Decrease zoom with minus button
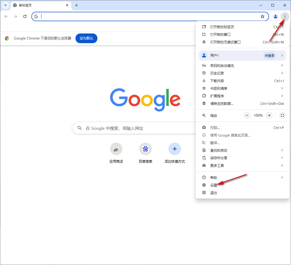 (x=247, y=115)
